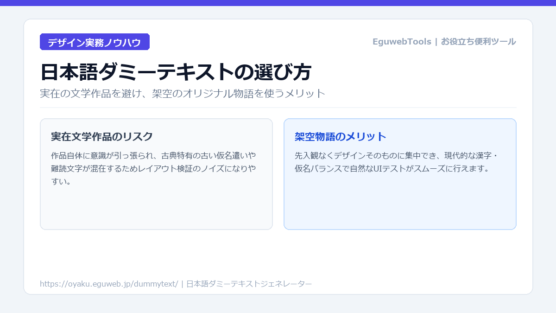Viewport: 556px width, 313px height.
Task: Click the 日本語ダミーテキストの選び方 title
Action: point(176,72)
